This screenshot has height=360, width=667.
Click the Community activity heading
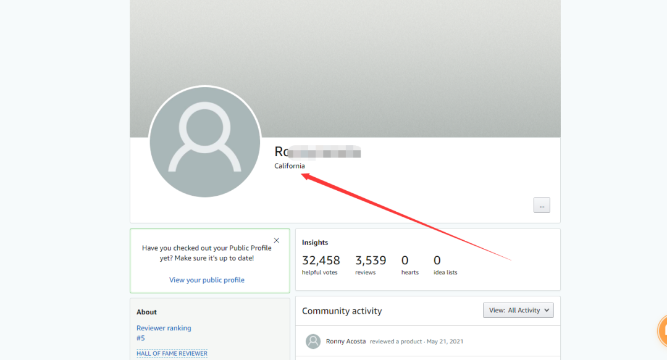[x=342, y=311]
